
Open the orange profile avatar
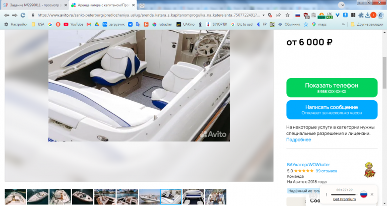click(373, 15)
